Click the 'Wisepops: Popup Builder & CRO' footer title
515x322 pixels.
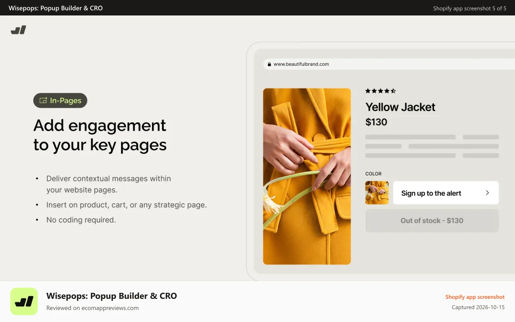click(x=112, y=296)
